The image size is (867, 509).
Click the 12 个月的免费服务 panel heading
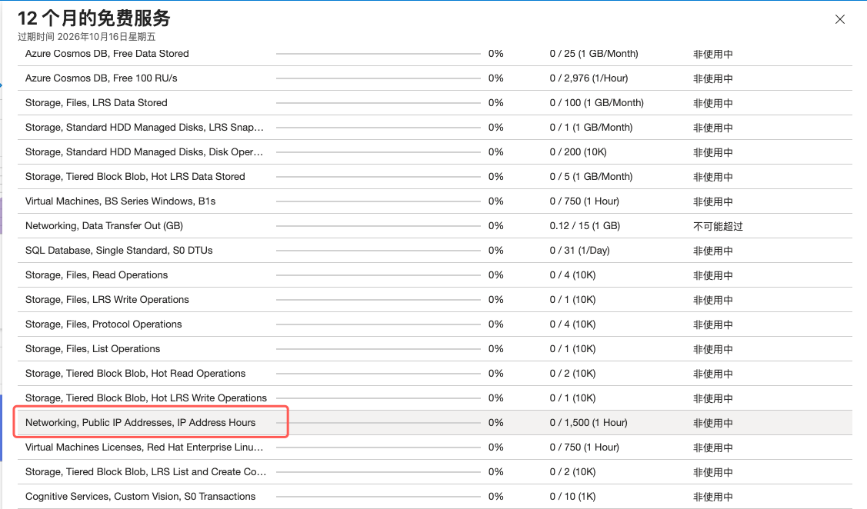pyautogui.click(x=94, y=18)
